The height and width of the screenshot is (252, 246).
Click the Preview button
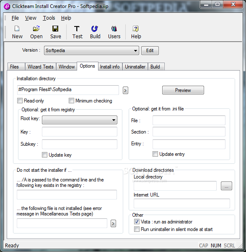[183, 90]
